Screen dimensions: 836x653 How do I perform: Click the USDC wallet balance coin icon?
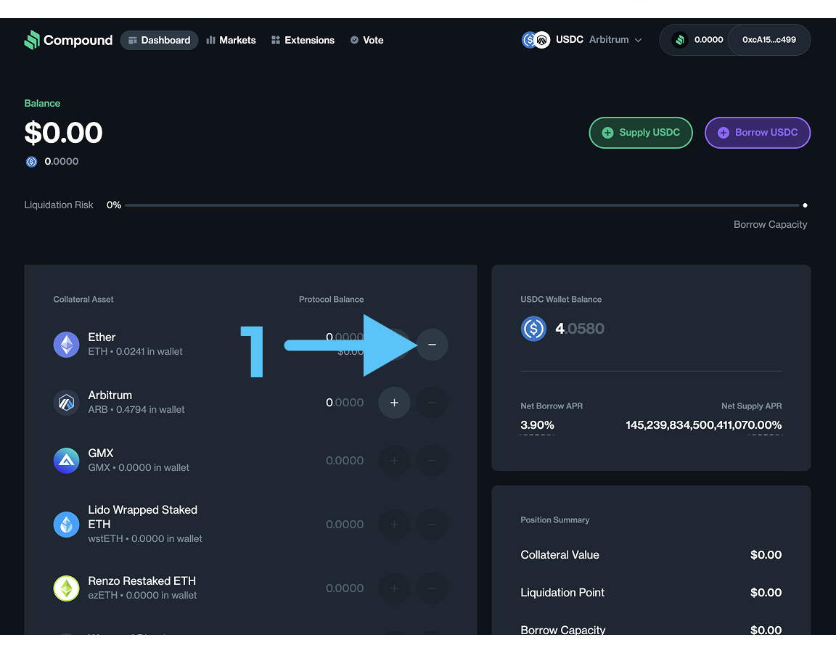(533, 329)
